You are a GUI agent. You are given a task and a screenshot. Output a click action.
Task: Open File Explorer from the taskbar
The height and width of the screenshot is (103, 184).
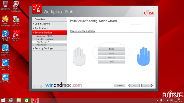tap(19, 100)
